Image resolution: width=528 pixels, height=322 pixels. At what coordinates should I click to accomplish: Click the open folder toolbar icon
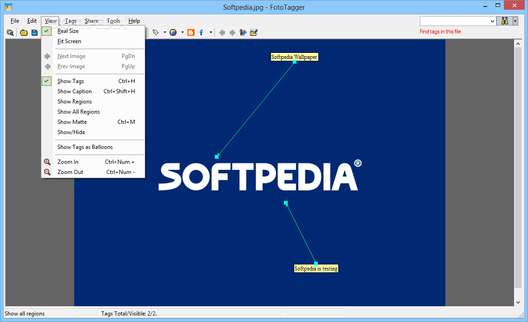24,32
